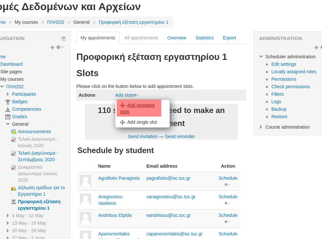Click the Announcements forum icon
322x239 pixels.
14,132
